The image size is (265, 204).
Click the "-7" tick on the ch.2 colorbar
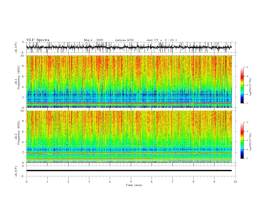(247, 159)
